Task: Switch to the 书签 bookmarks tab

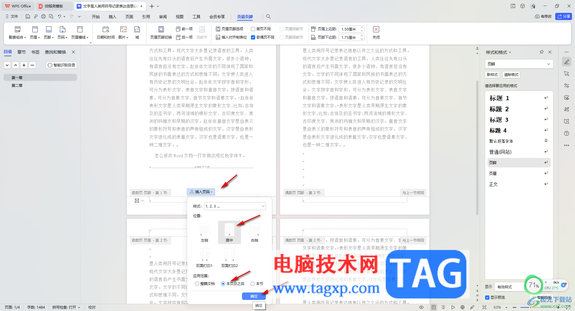Action: pyautogui.click(x=35, y=52)
